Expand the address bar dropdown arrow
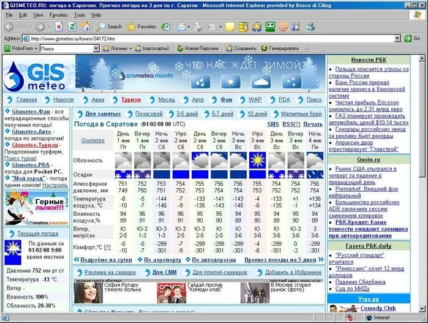428x323 pixels. point(398,39)
